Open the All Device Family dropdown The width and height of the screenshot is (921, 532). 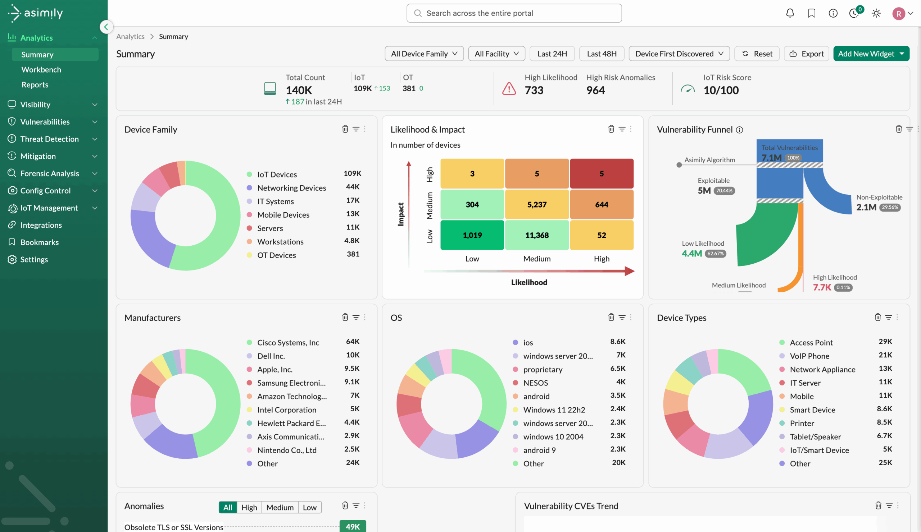(x=424, y=54)
